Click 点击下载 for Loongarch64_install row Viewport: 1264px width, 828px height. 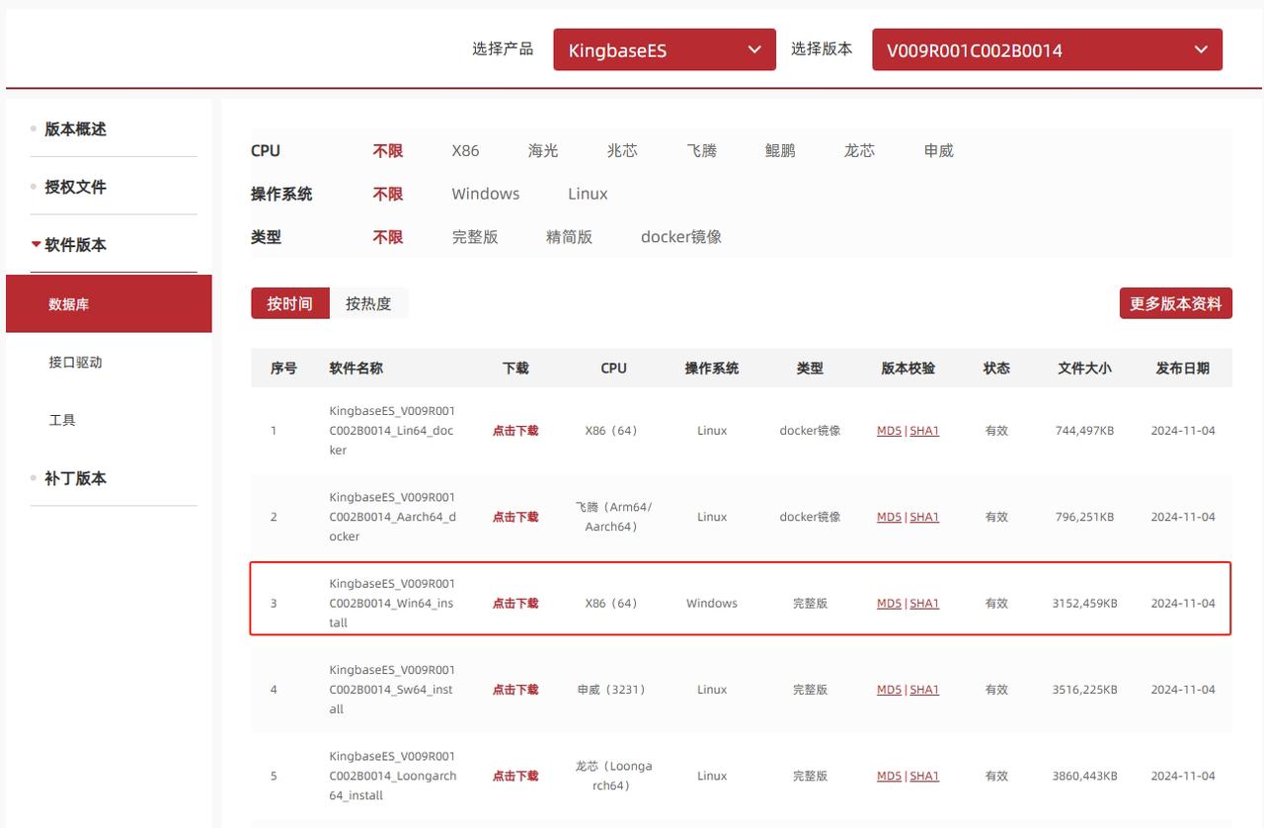point(515,777)
